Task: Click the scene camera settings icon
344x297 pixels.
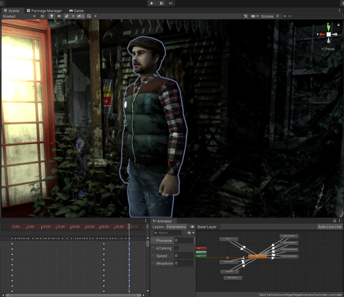Action: 253,16
